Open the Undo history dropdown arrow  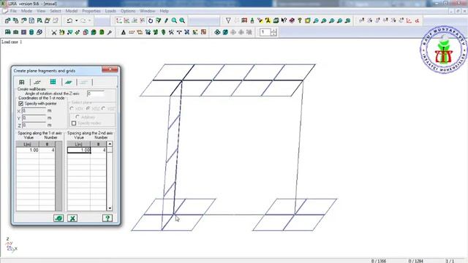(76, 20)
